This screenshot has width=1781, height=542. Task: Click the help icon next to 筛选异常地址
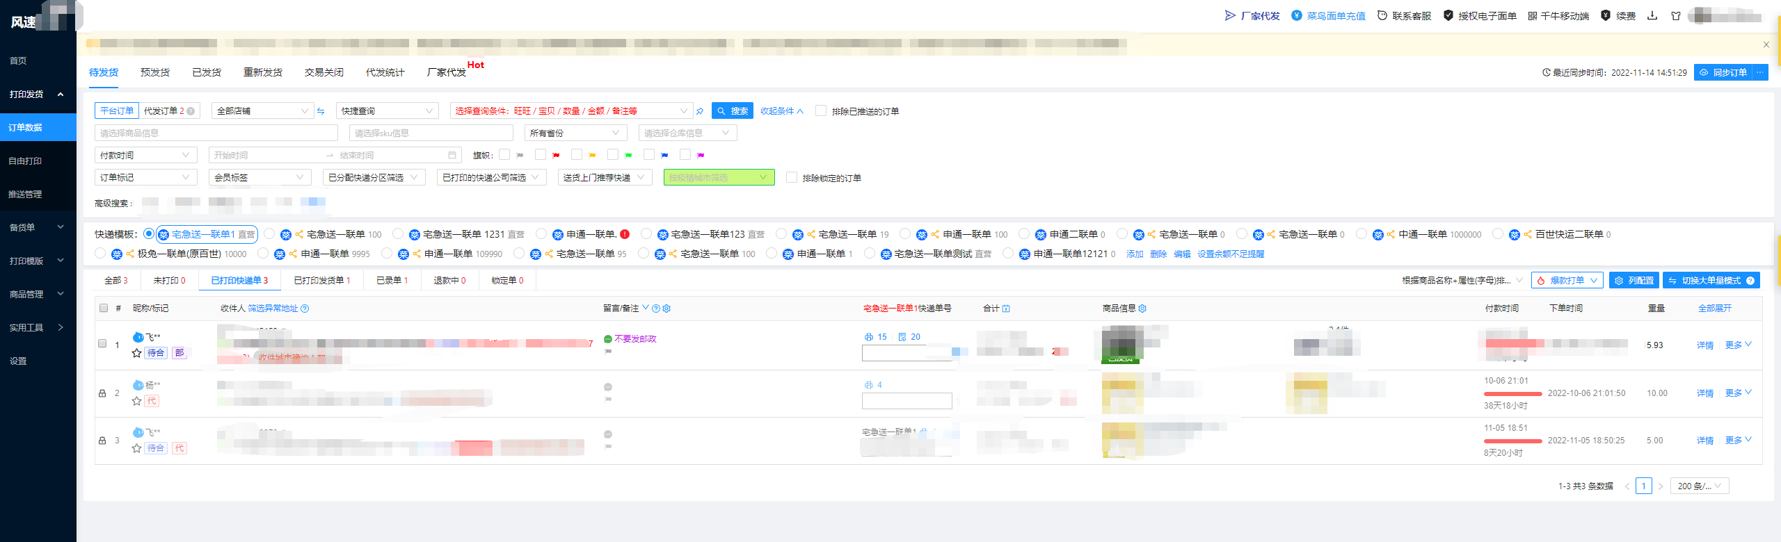click(305, 309)
